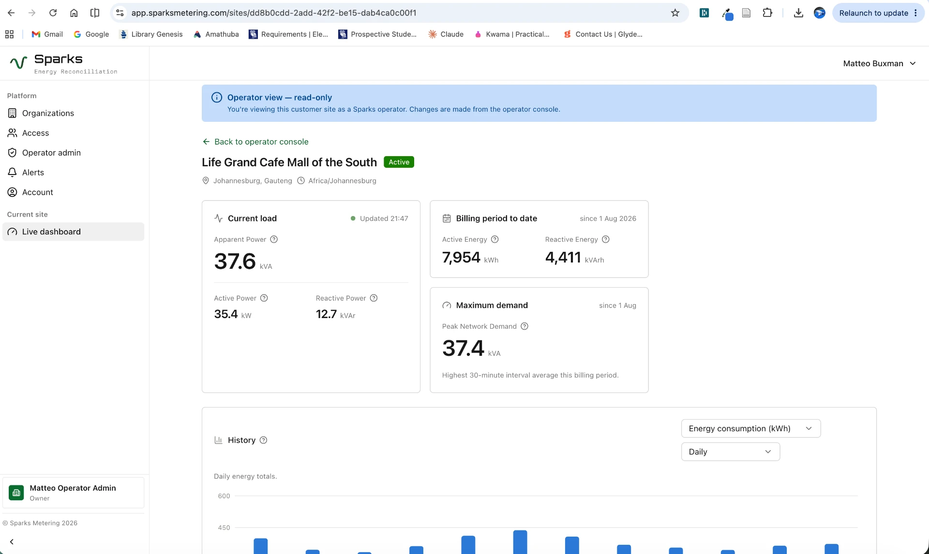
Task: Expand the Matteo Buxman user menu
Action: tap(879, 63)
